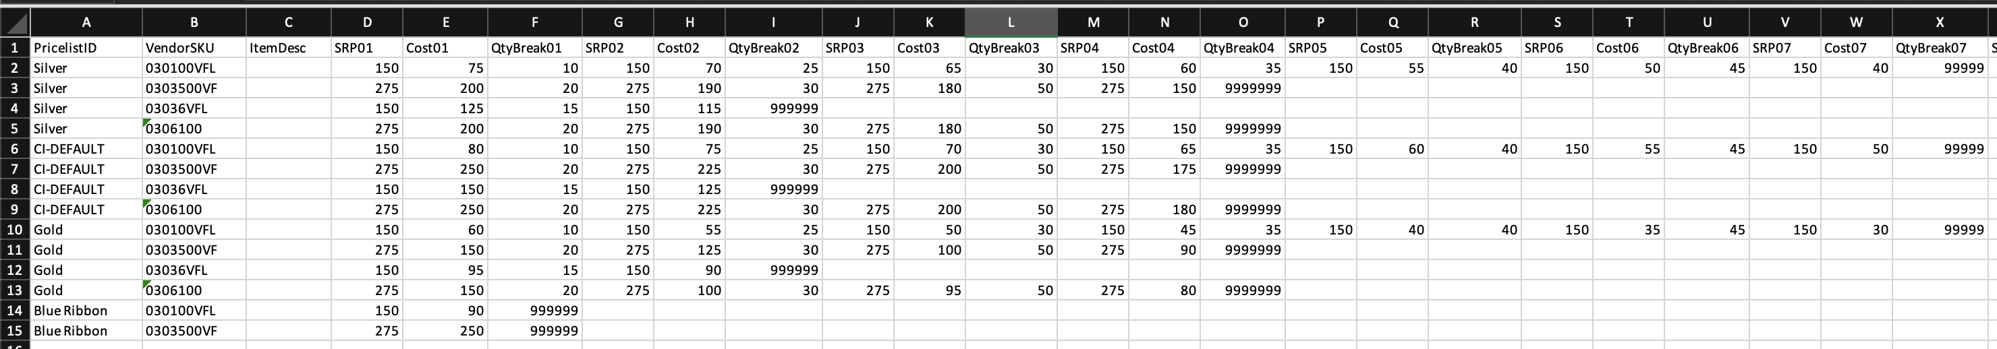Select column L header
Screen dimensions: 1997x349
point(1010,22)
